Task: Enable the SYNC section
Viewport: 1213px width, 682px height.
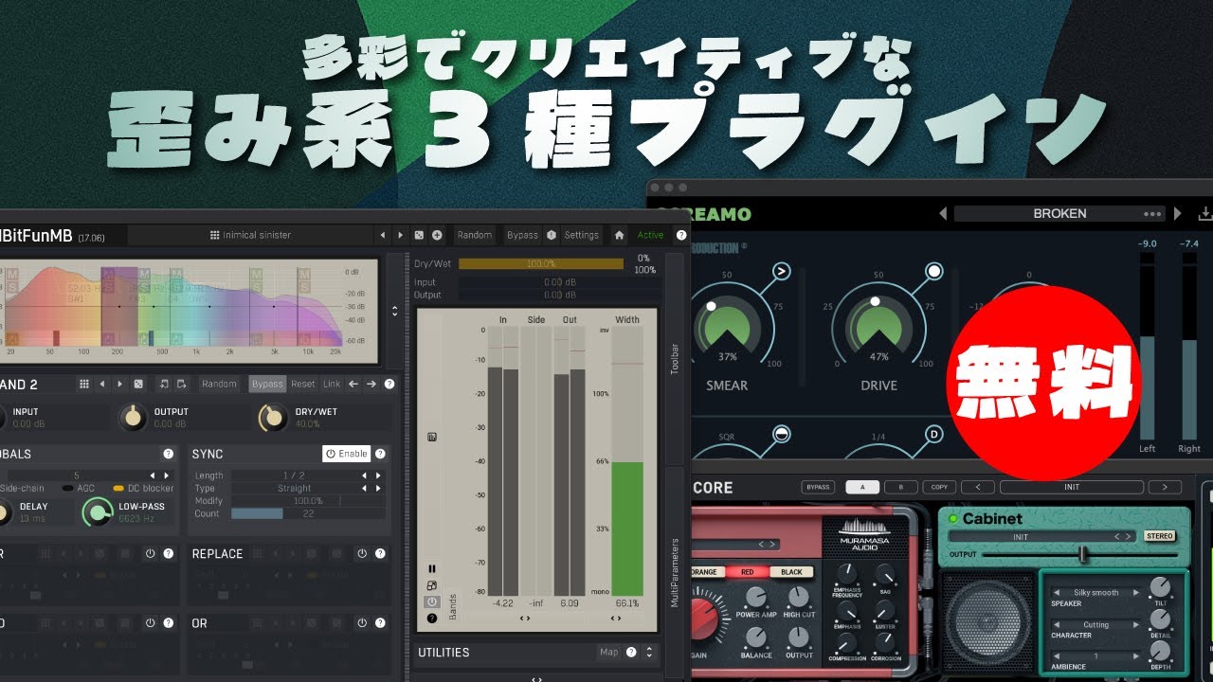Action: click(346, 454)
